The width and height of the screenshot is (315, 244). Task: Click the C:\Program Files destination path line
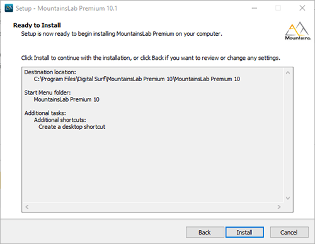click(x=137, y=79)
